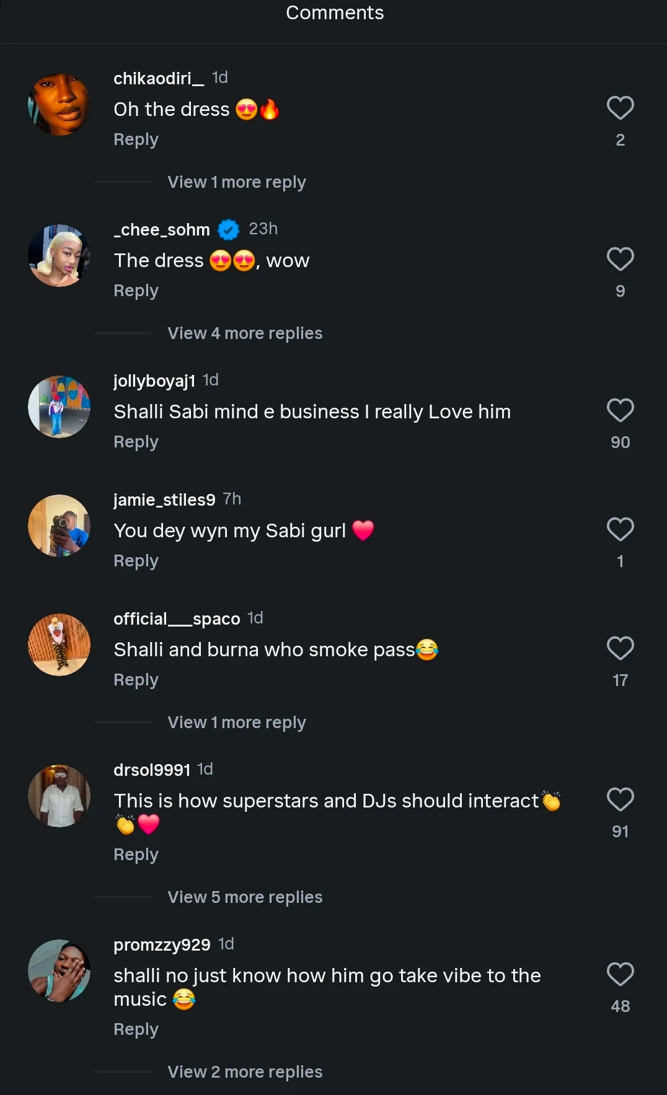
Task: Visit promzzy929's profile via username
Action: pos(162,945)
